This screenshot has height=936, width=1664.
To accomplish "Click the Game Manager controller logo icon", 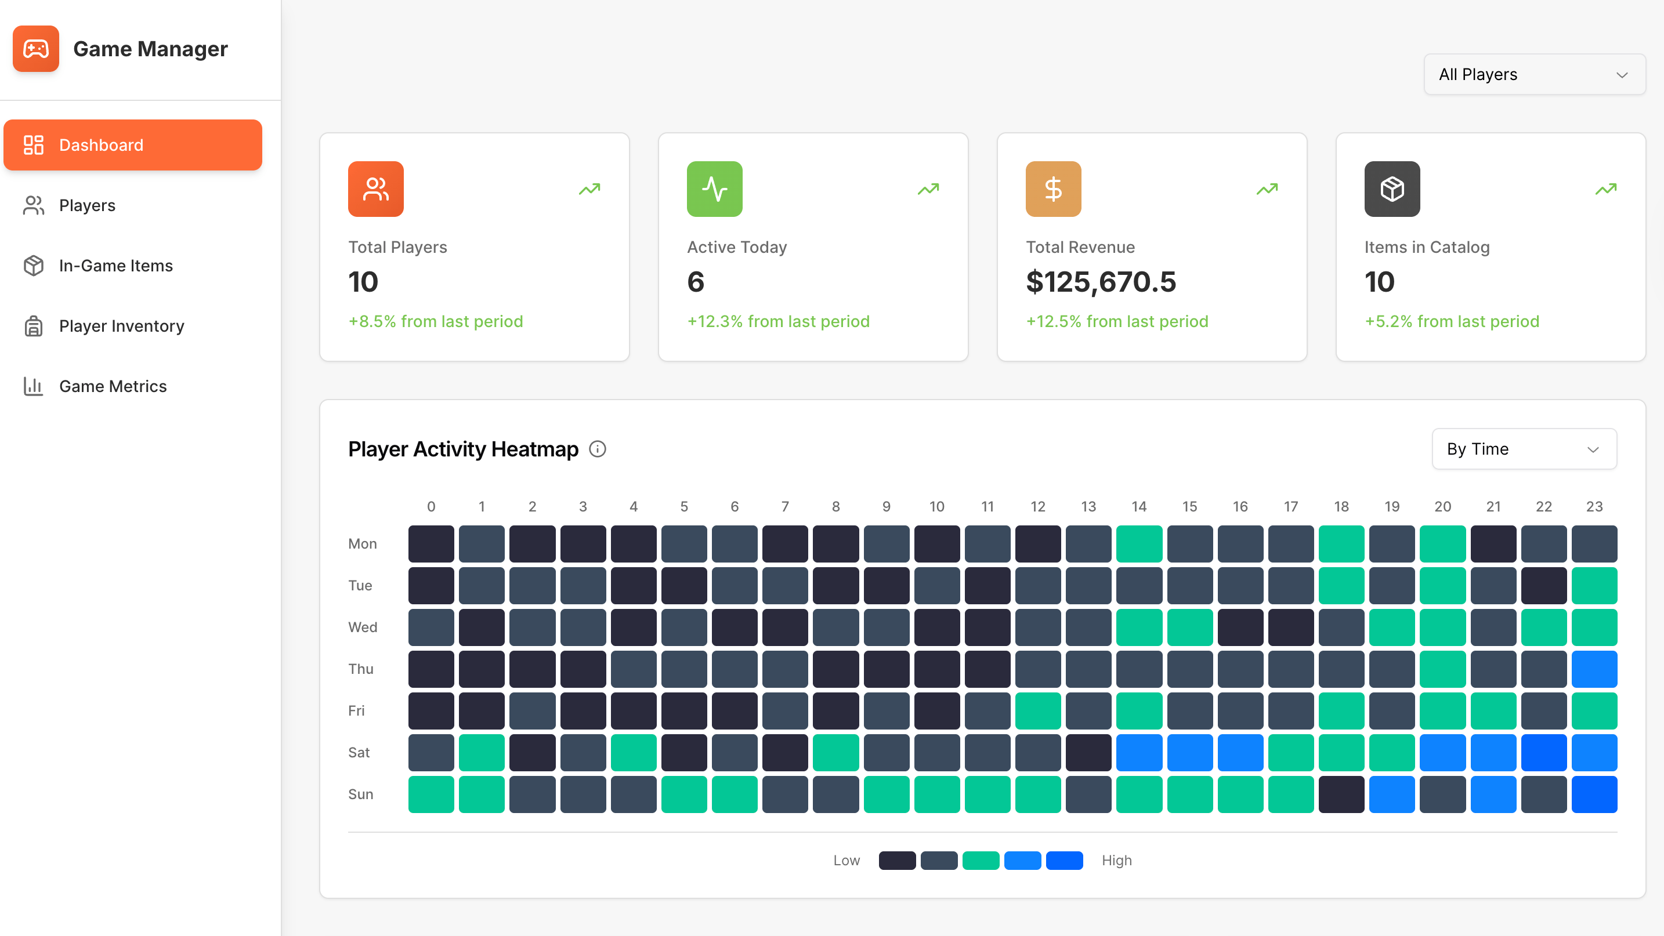I will [x=35, y=48].
